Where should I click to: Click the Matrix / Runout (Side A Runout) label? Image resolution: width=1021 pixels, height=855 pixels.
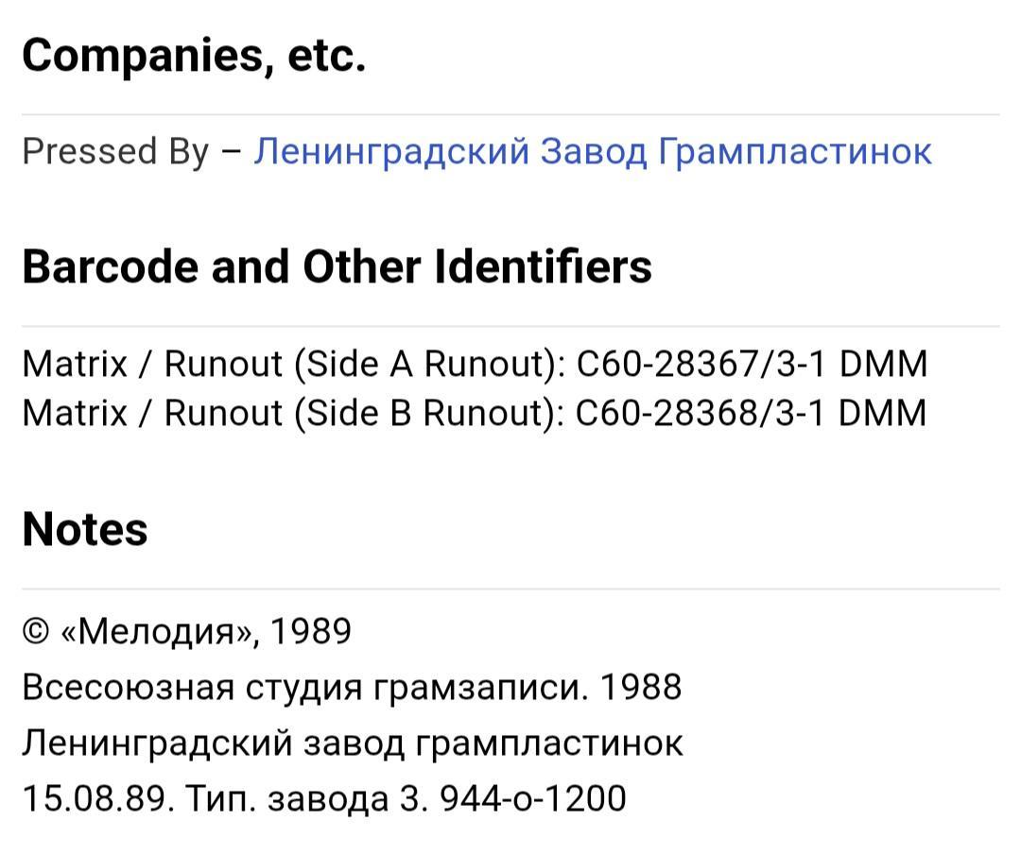294,363
